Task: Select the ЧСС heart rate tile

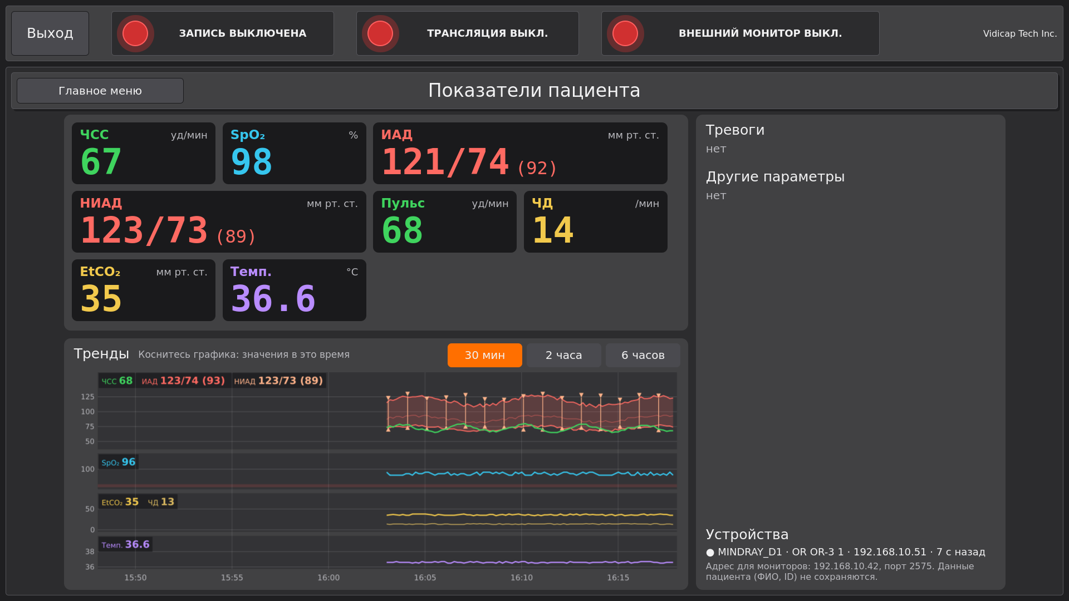Action: coord(144,153)
